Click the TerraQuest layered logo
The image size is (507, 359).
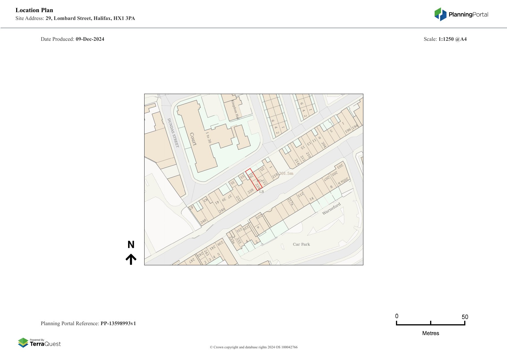(23, 343)
